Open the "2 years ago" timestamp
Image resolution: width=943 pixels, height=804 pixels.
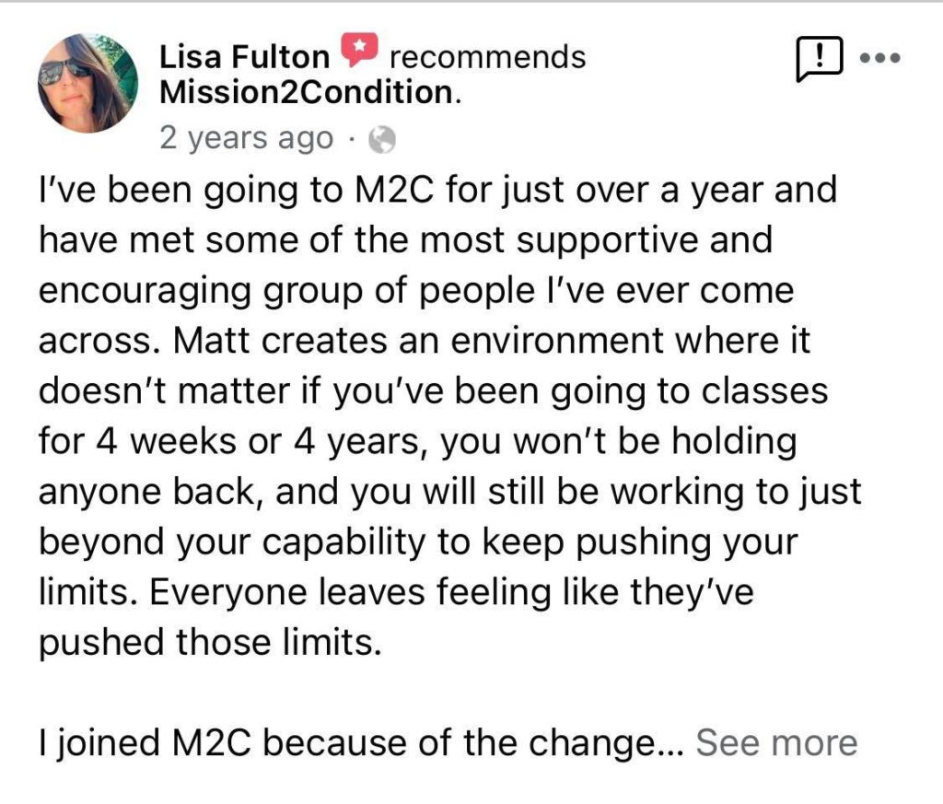246,138
